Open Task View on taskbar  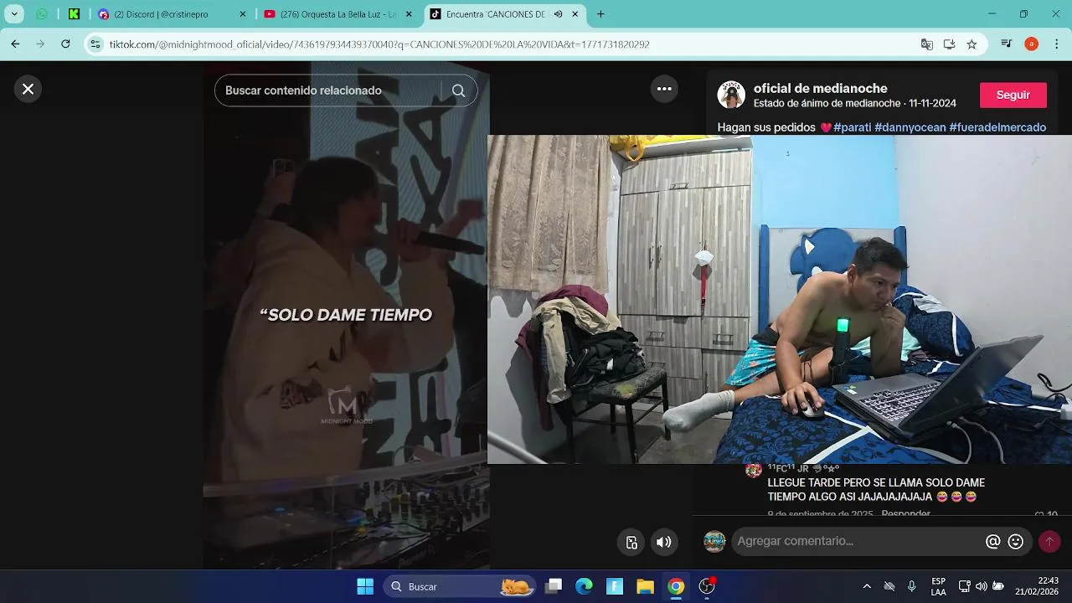[554, 586]
